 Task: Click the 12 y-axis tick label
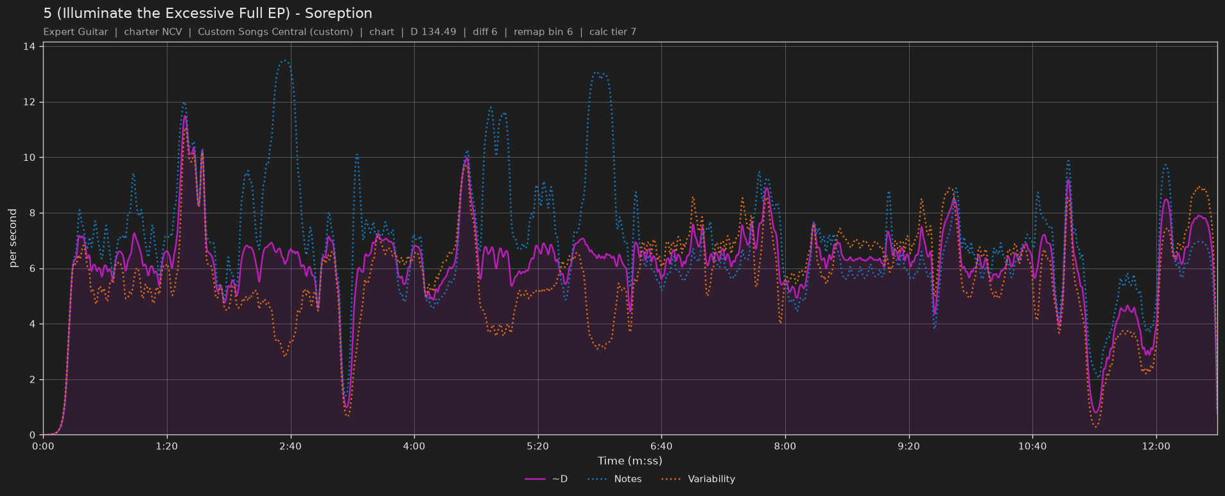tap(30, 103)
